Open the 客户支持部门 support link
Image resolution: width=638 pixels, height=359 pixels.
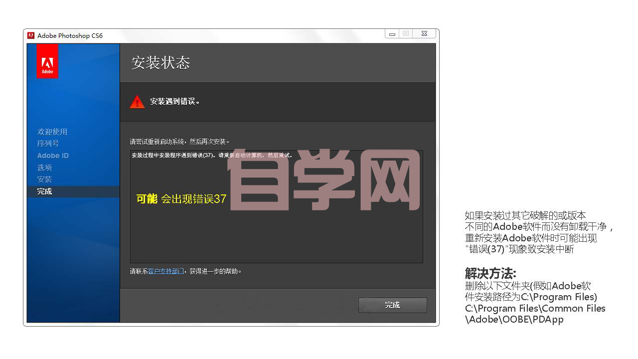[165, 271]
